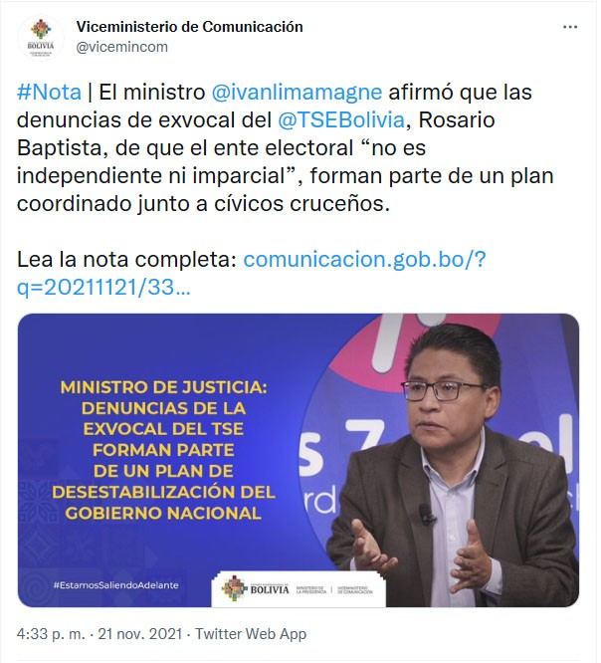This screenshot has width=601, height=663.
Task: Click the yellow Ministro de Justicia headline
Action: click(x=163, y=450)
